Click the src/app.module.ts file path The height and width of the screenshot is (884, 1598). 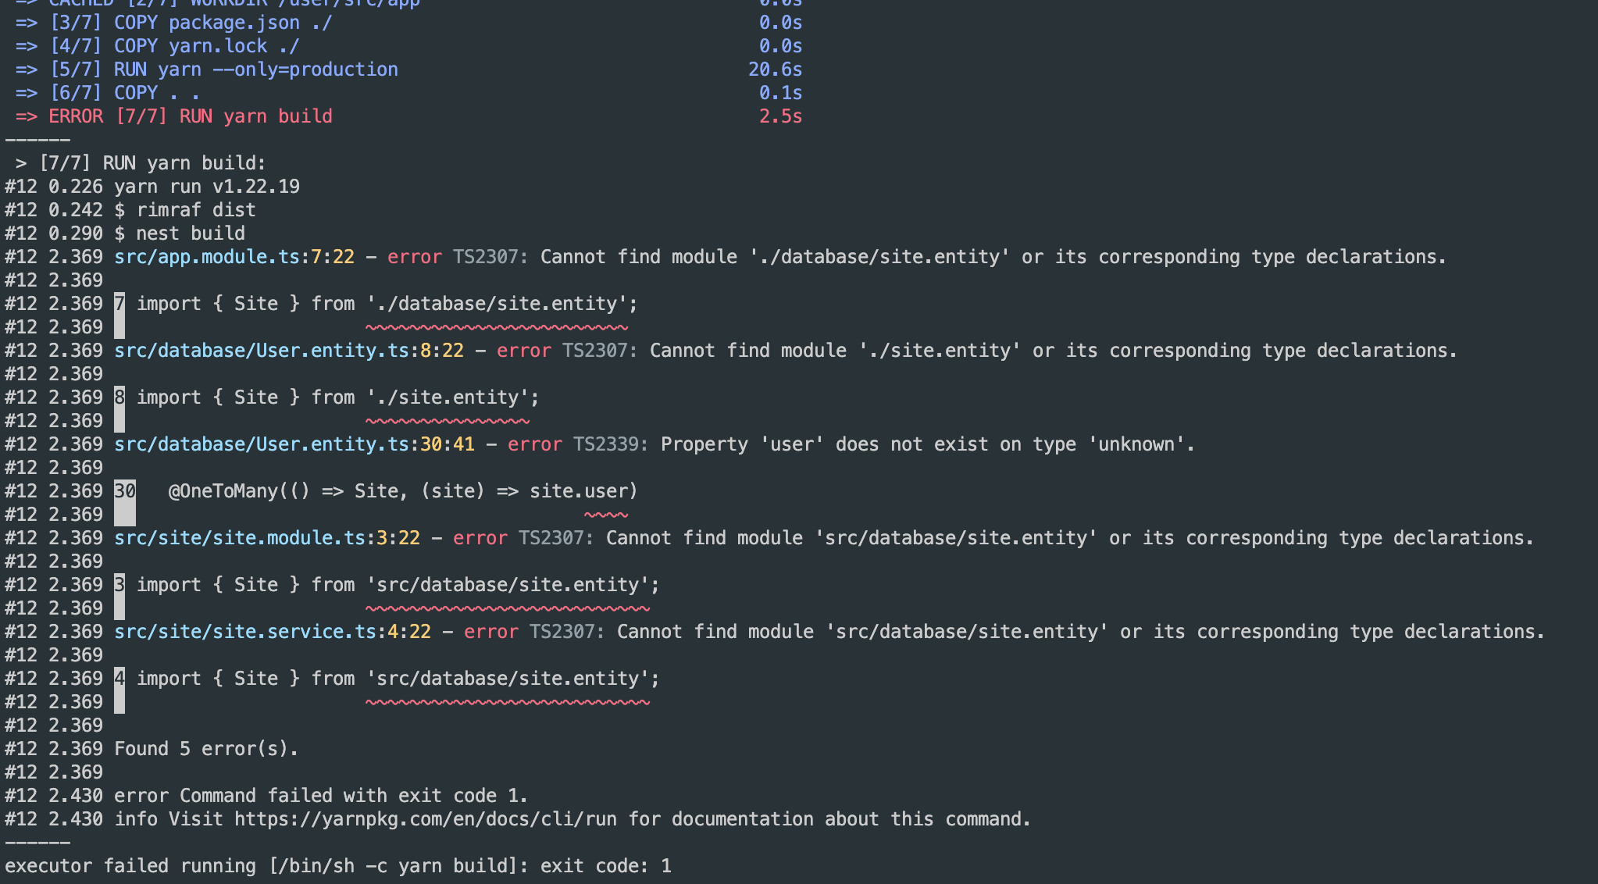point(207,257)
